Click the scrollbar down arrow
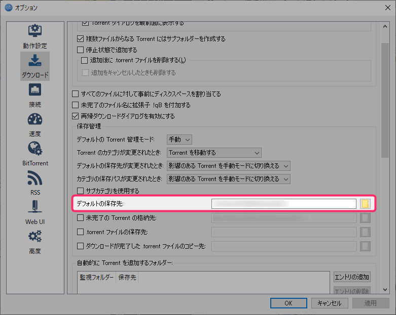This screenshot has height=315, width=396. 385,290
